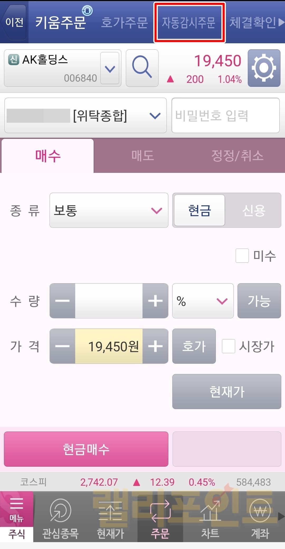
Task: Enable the 미수 checkbox
Action: click(x=242, y=255)
